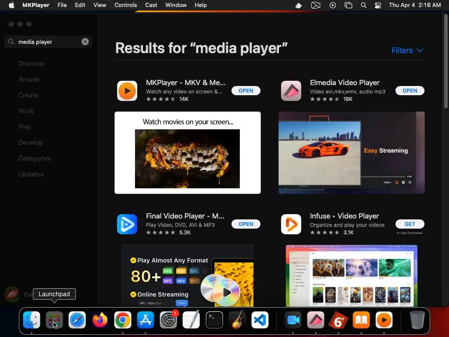Open Zoom from the dock
This screenshot has height=337, width=449.
point(293,320)
